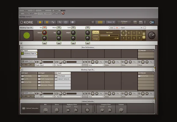Open the 2. Master output dropdown
This screenshot has width=177, height=122.
coord(68,65)
